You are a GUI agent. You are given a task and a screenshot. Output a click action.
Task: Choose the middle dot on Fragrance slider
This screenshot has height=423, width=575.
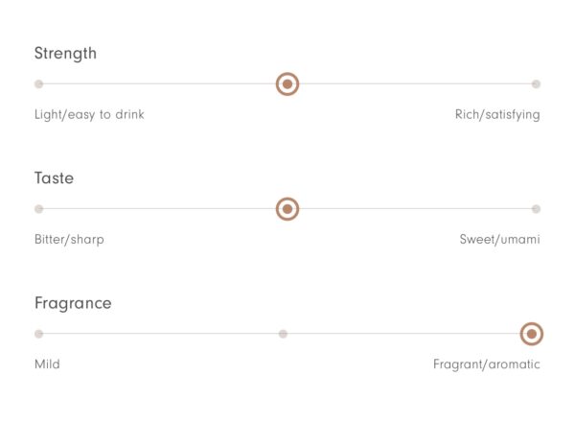click(283, 334)
